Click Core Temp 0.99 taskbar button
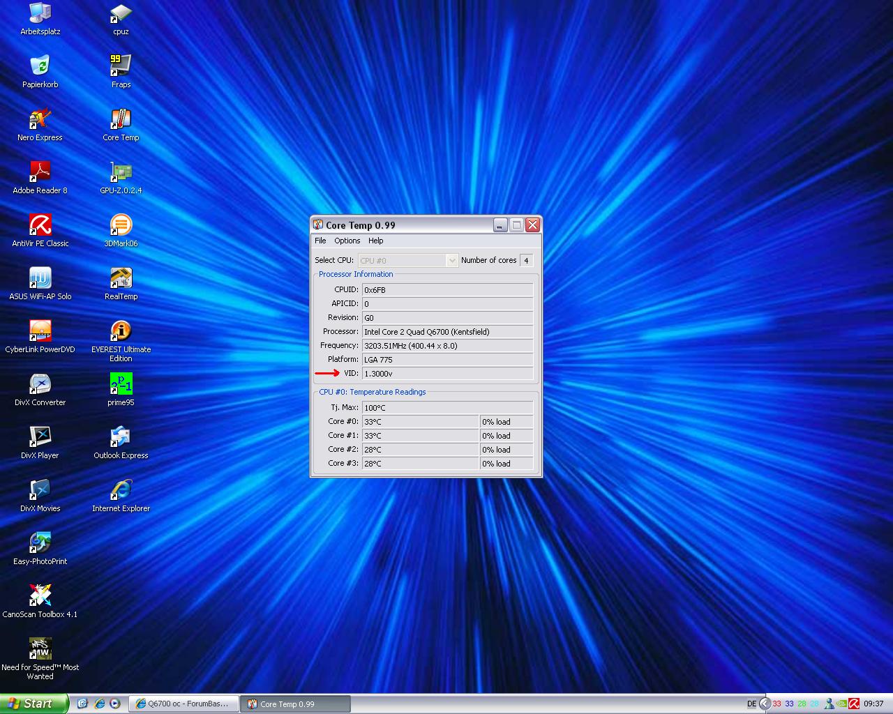The image size is (893, 714). click(295, 704)
